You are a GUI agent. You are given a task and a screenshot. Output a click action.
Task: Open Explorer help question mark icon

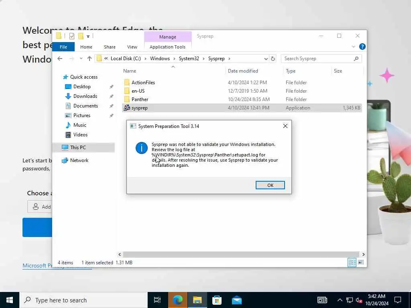[x=362, y=47]
